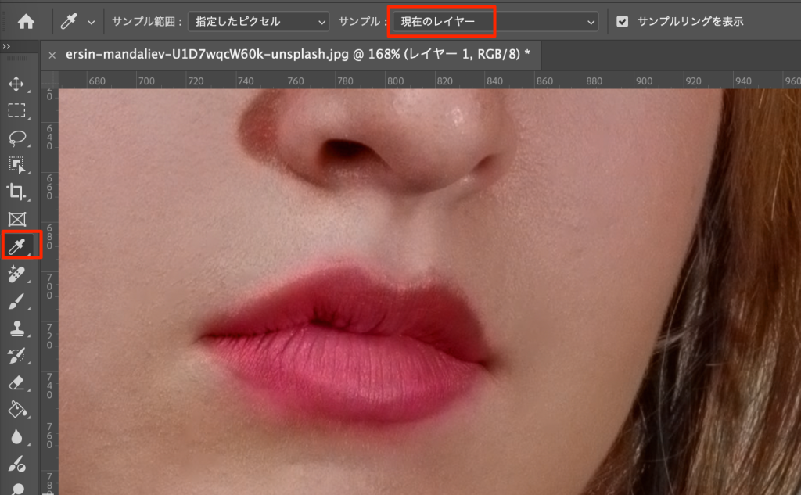Select the Move tool

coord(16,84)
